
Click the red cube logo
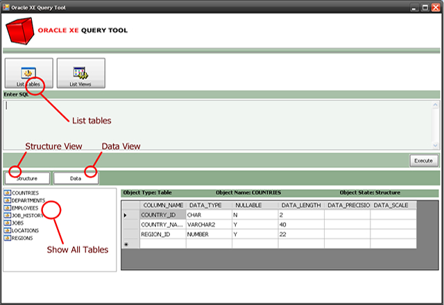pyautogui.click(x=20, y=31)
